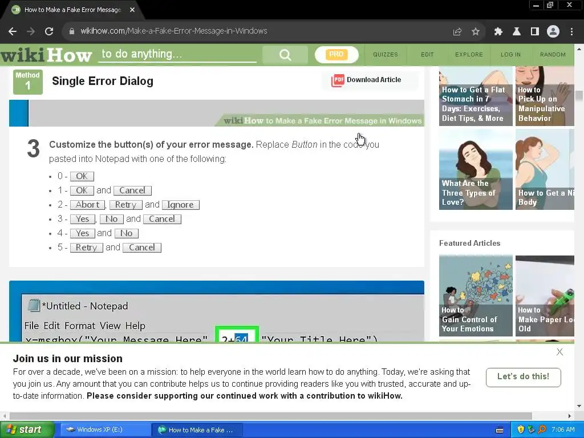Screen dimensions: 584x438
Task: Click the 'Let's do this!' button
Action: (x=524, y=377)
